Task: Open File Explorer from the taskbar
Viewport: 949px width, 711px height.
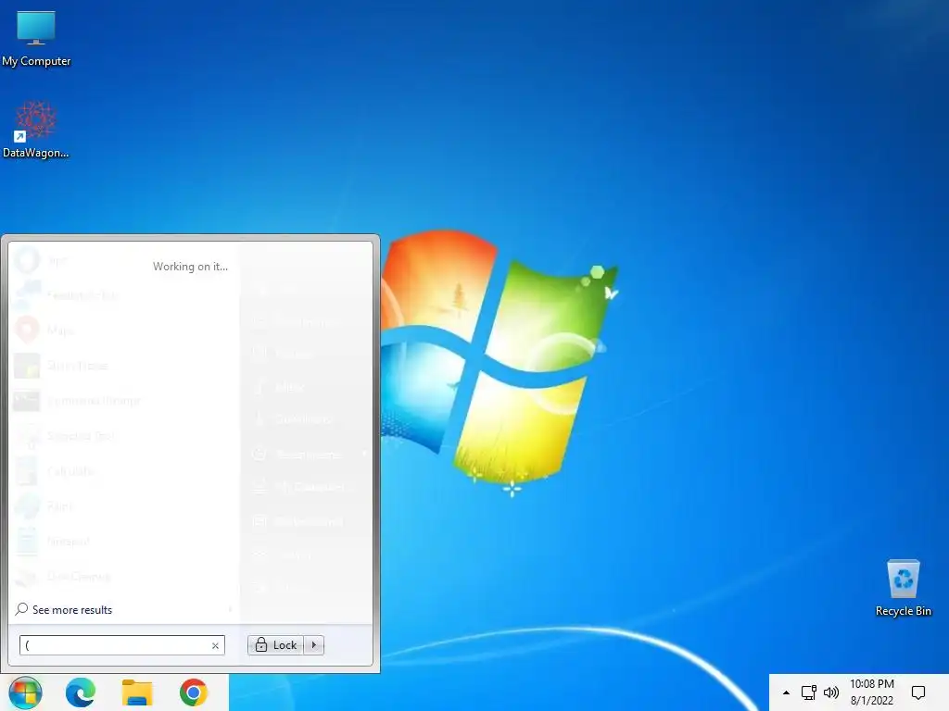Action: click(137, 692)
